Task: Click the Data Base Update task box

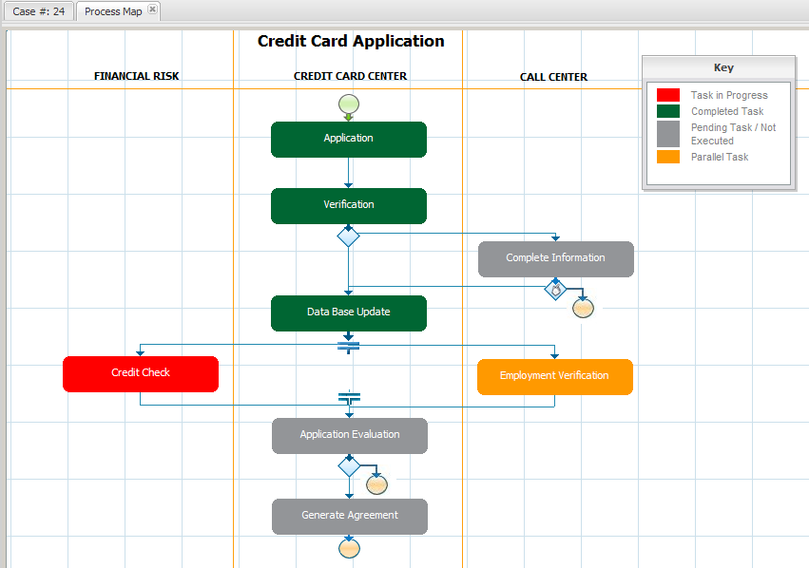Action: [x=348, y=312]
